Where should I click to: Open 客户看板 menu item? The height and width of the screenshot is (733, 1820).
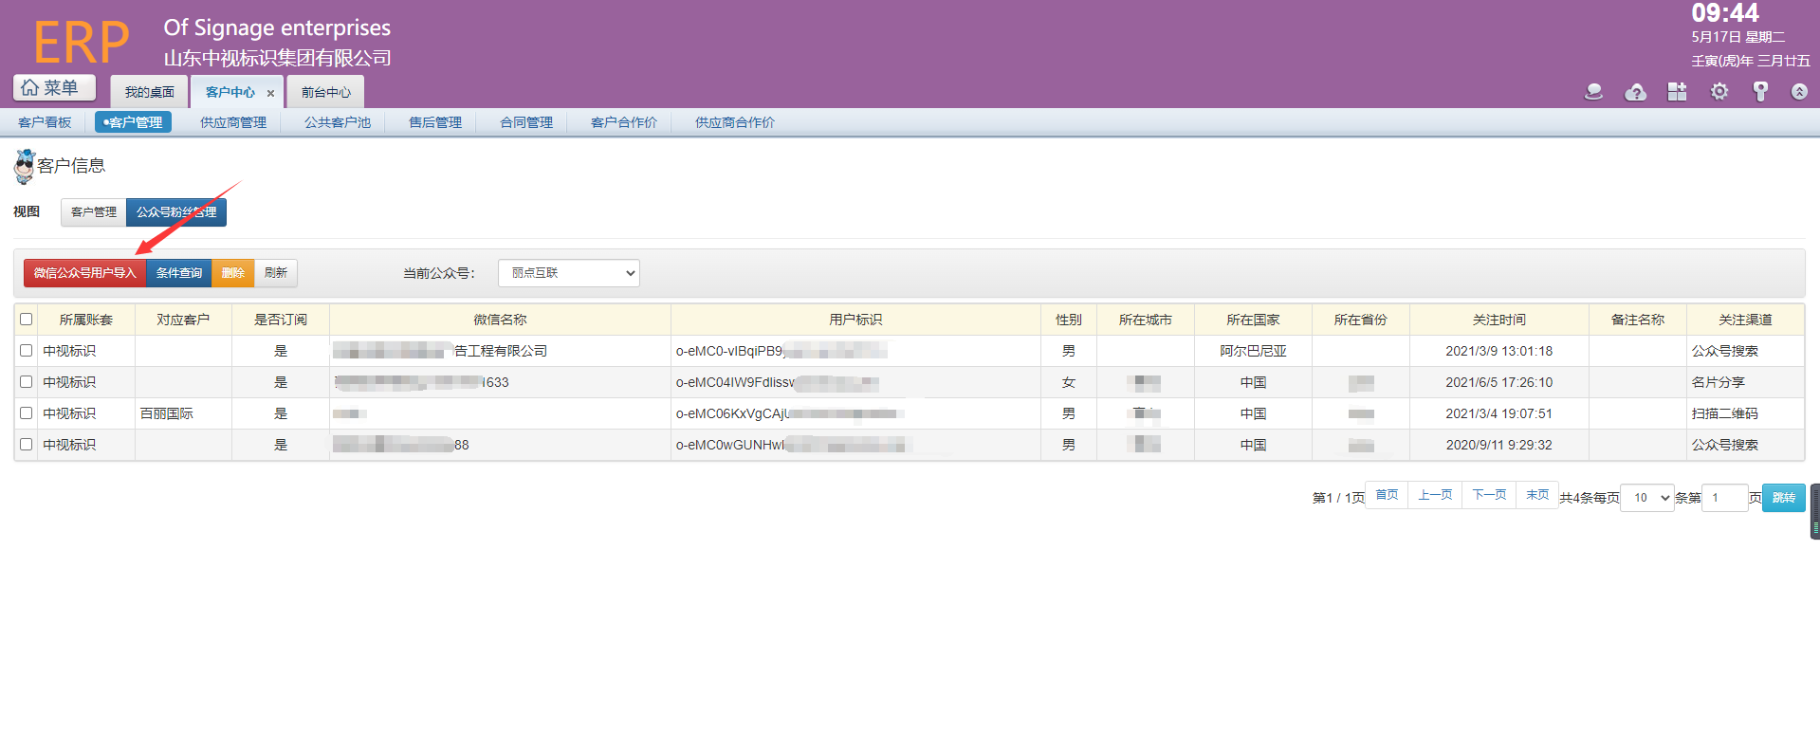coord(46,122)
